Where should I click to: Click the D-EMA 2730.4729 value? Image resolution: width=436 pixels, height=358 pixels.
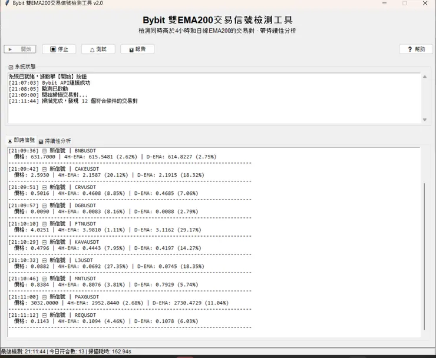pos(188,303)
